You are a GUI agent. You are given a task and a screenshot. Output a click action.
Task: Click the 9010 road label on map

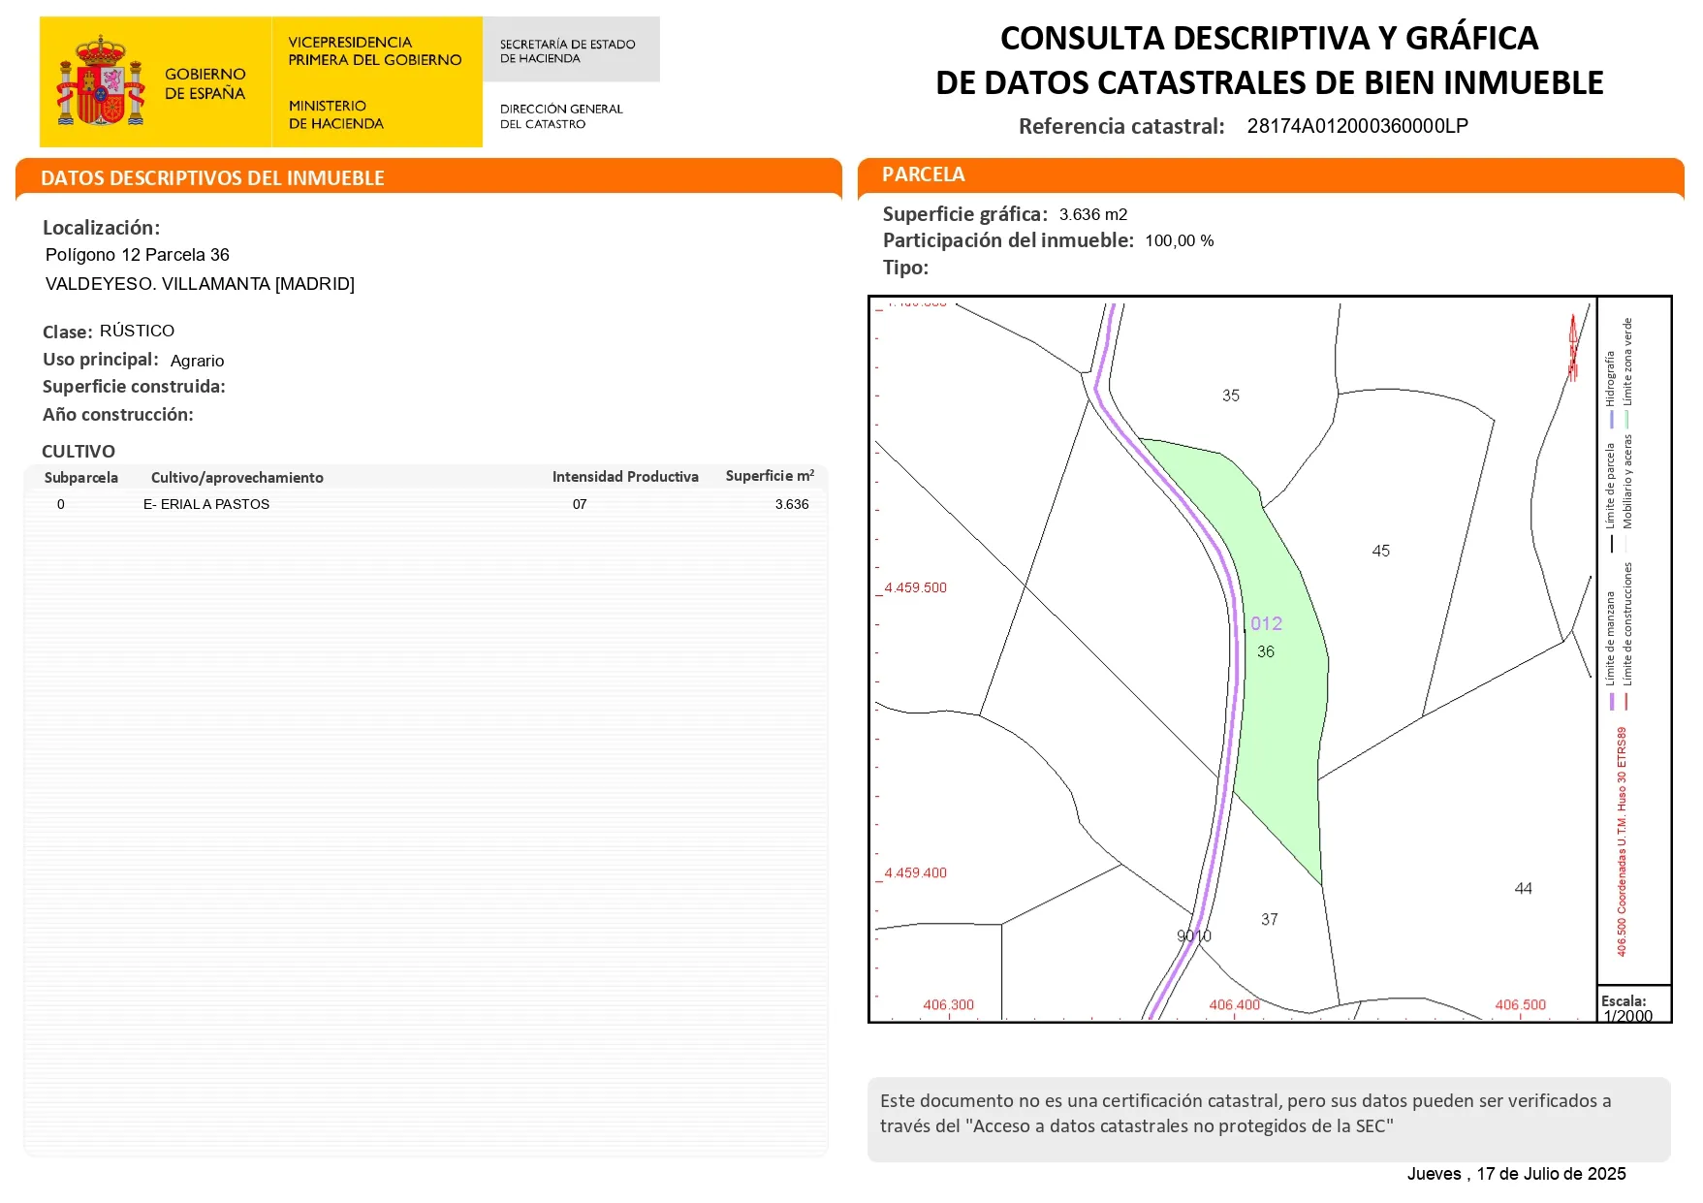1193,935
